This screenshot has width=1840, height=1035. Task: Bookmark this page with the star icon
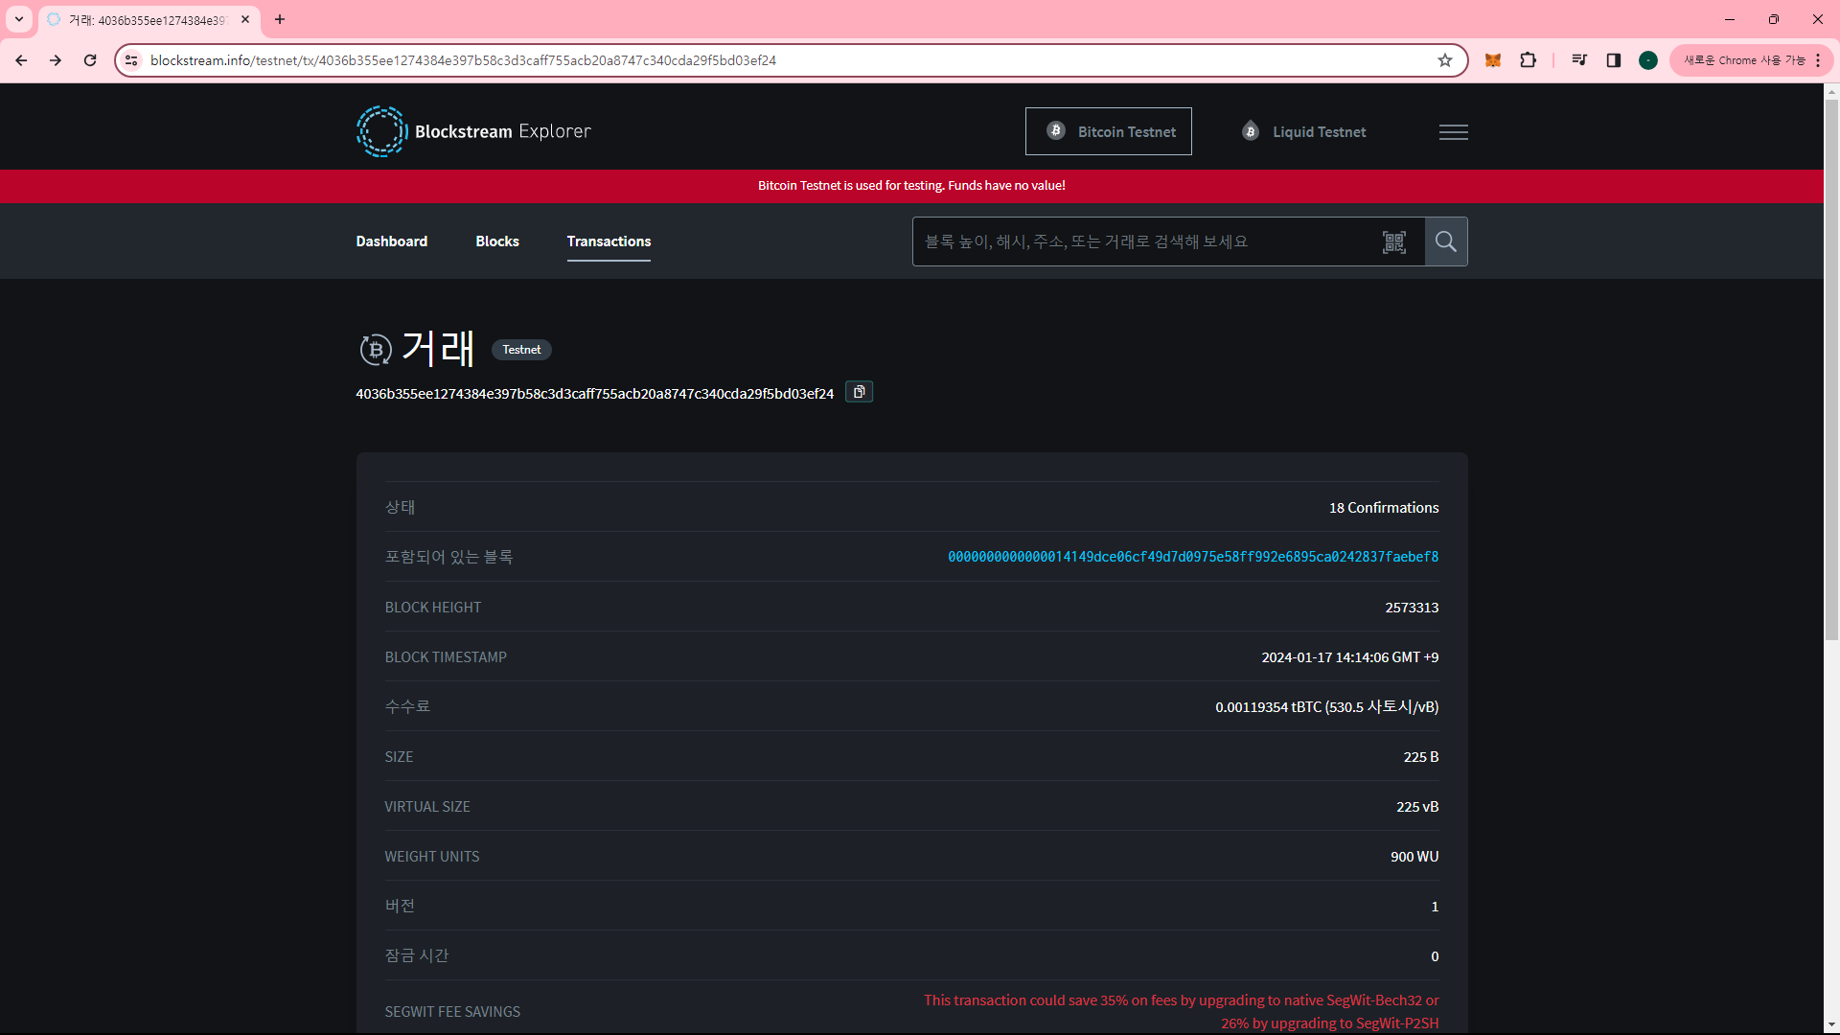[x=1445, y=60]
